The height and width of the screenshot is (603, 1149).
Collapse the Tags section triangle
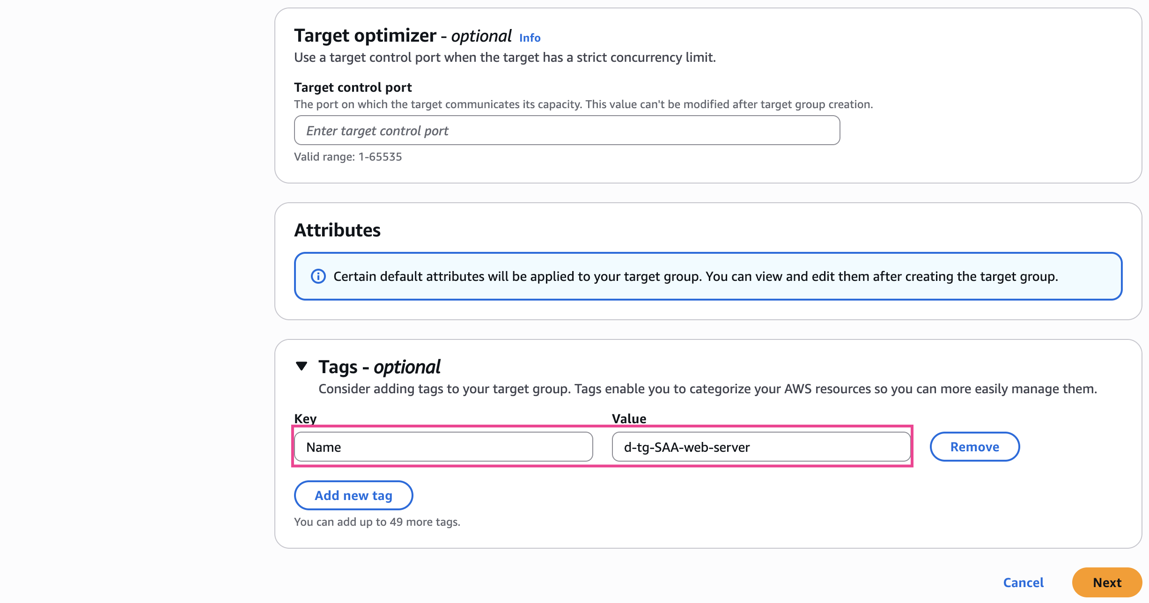(302, 366)
